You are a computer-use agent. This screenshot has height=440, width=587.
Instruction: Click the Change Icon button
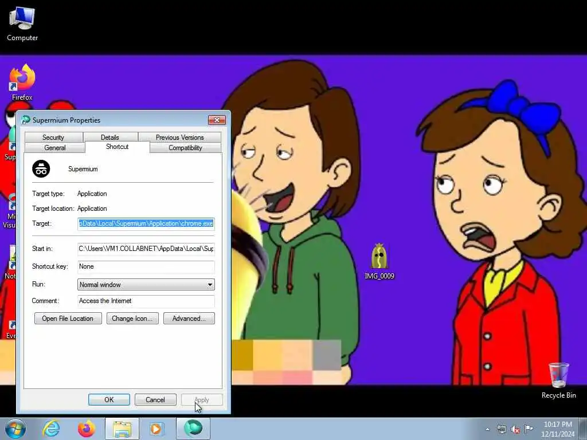pos(132,319)
